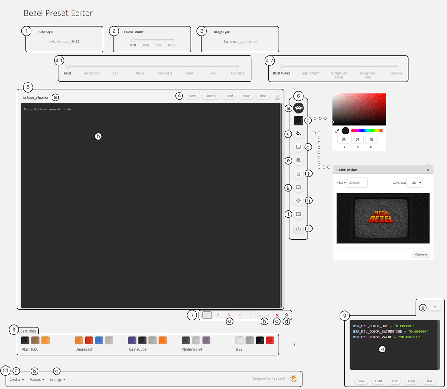Click the Save All button
This screenshot has height=389, width=447.
pos(211,96)
